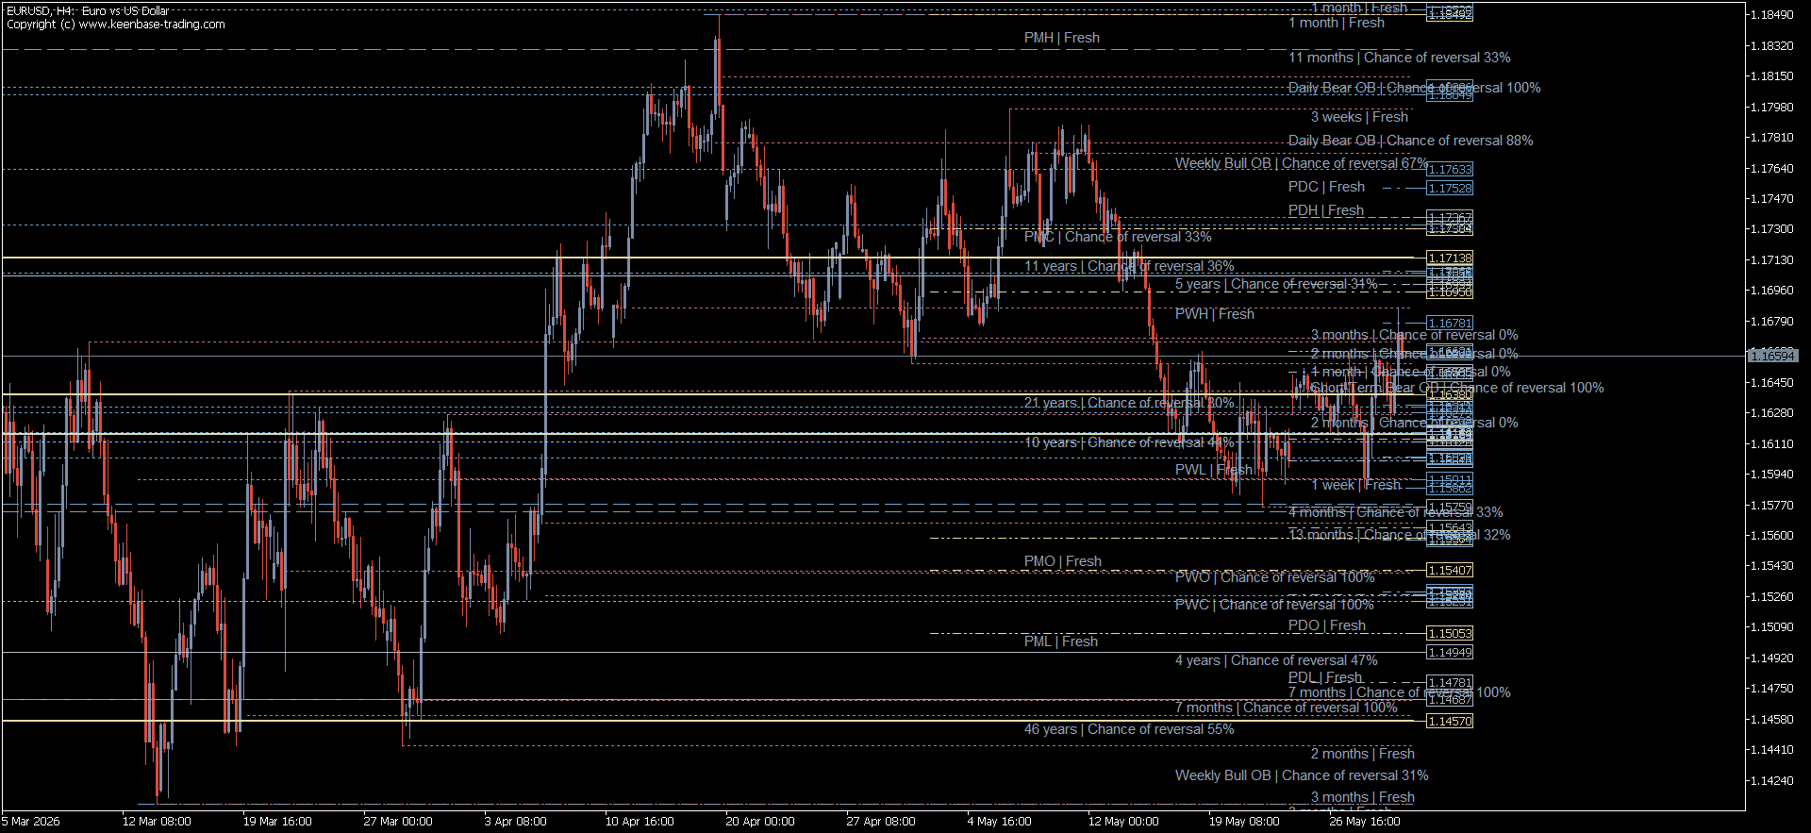
Task: Select 'Short Term Bear OB | Chance of reversal 100%' label
Action: 1457,388
